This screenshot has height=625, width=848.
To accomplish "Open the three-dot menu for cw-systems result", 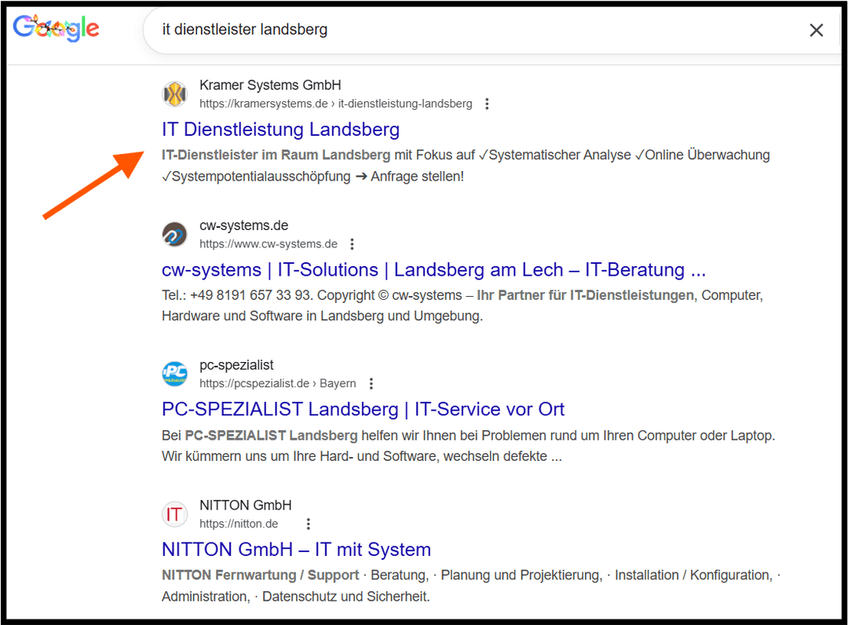I will [352, 243].
